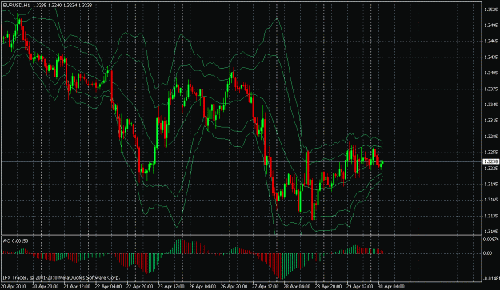Click the highlighted current price marker
Screen dimensions: 500x290
[491, 161]
